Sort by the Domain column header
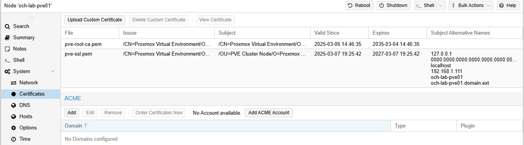524x145 pixels. pyautogui.click(x=226, y=126)
